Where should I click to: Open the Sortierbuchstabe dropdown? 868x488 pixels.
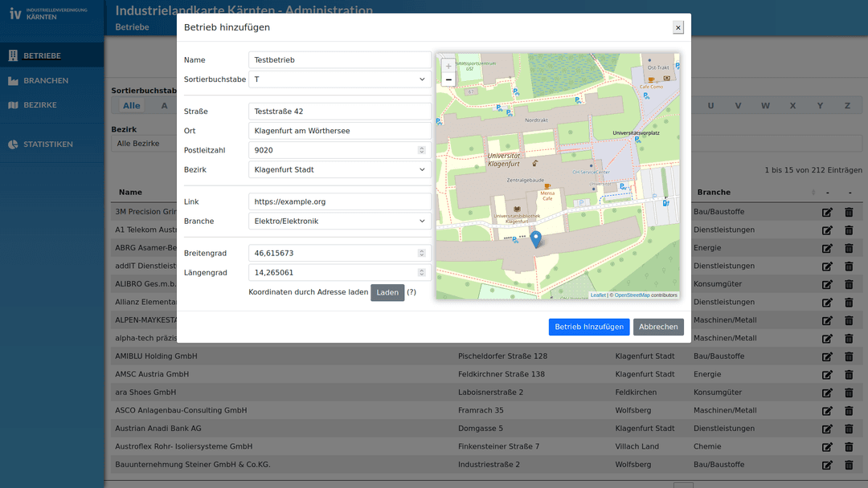click(x=339, y=79)
